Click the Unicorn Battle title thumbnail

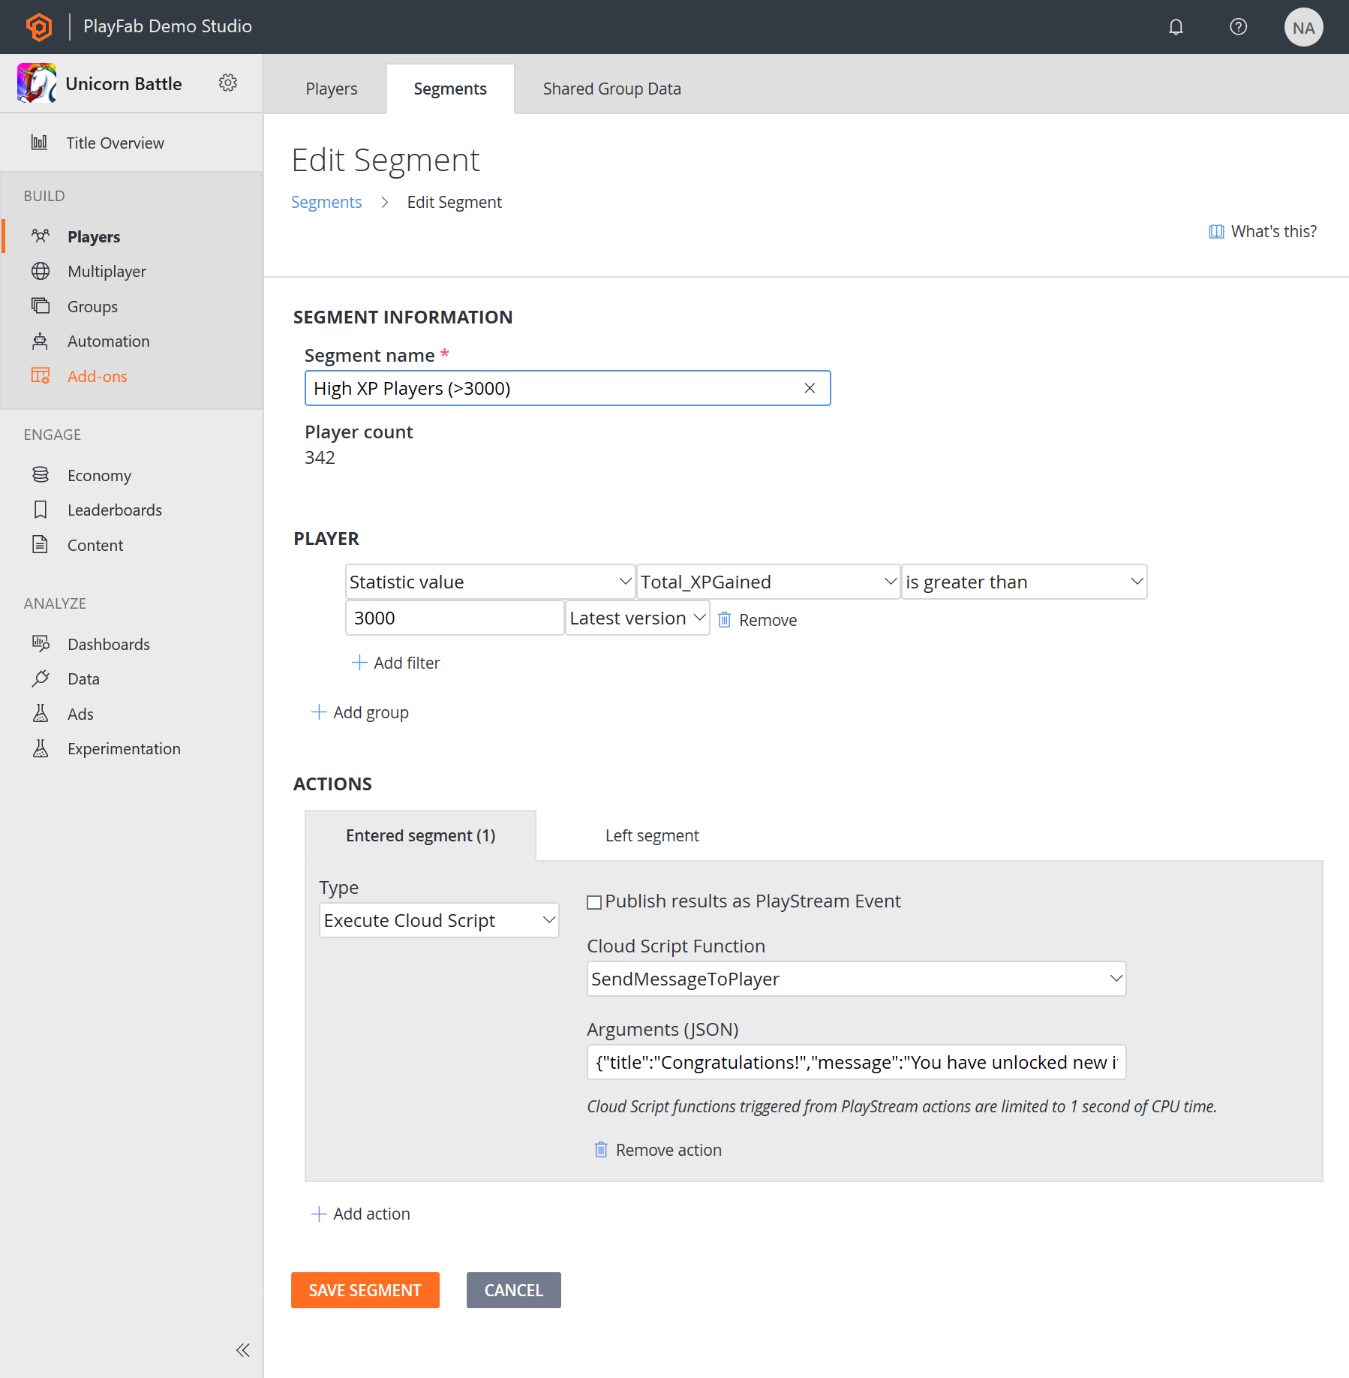click(x=37, y=83)
